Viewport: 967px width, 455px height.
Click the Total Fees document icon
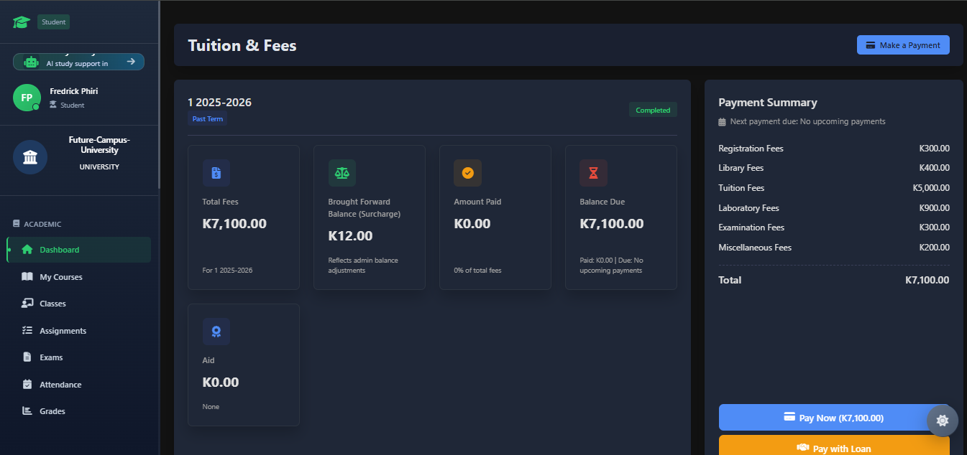[216, 173]
